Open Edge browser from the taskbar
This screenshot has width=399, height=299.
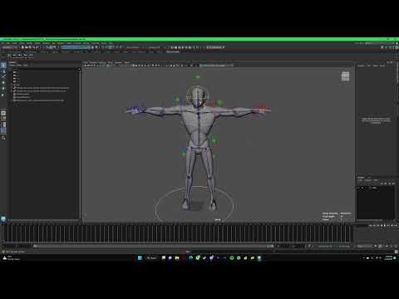(190, 257)
